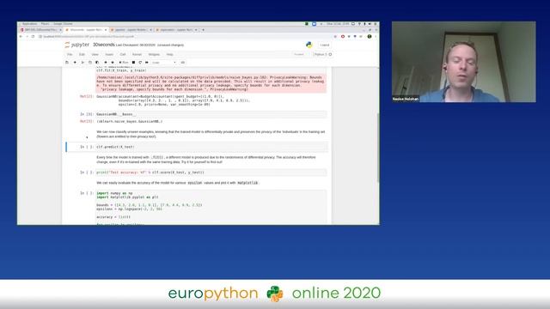Move the selected cell up with arrow icon
Screen dimensions: 550x309
[105, 63]
